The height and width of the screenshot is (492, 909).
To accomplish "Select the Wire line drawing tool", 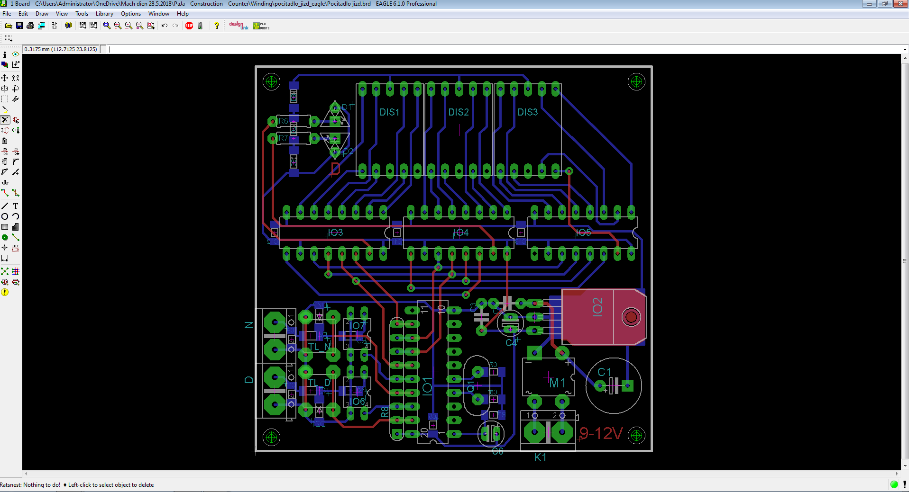I will click(5, 206).
